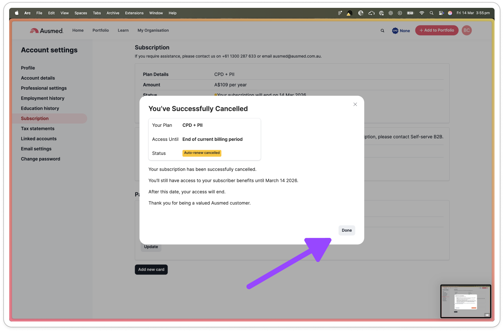Close the cancellation dialog with the X icon
504x332 pixels.
355,104
